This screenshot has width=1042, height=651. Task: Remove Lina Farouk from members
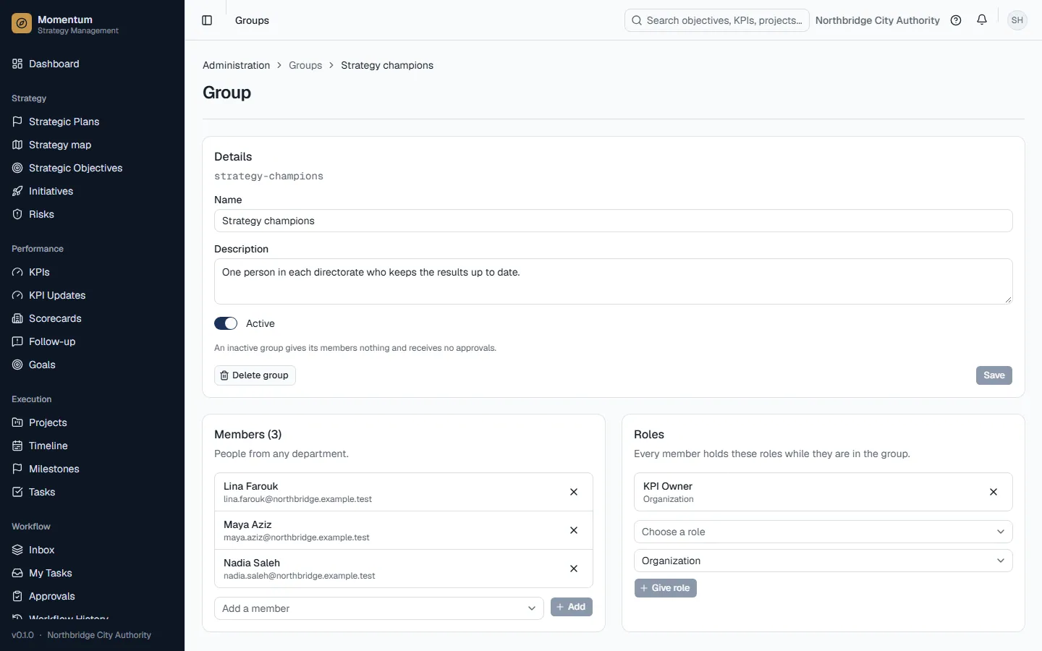click(x=574, y=492)
